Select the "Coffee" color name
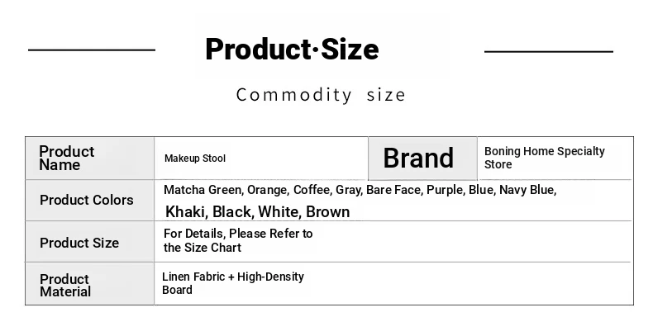The image size is (653, 336). click(x=312, y=190)
